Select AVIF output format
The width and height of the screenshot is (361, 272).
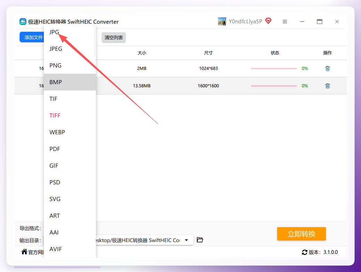(70, 249)
